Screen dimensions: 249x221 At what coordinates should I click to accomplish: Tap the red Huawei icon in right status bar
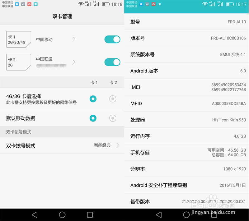(x=153, y=4)
